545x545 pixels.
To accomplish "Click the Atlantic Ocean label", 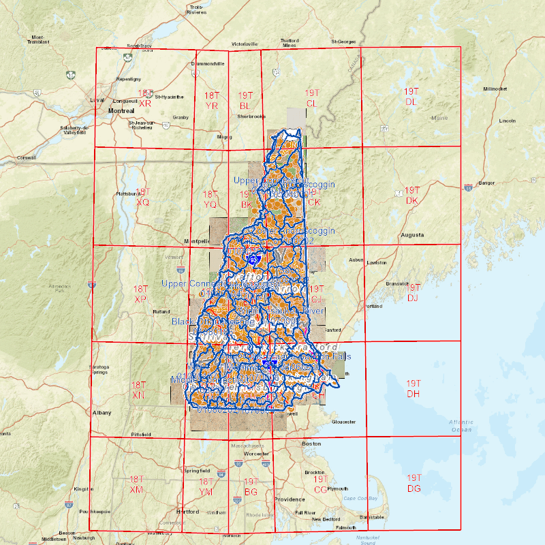I will [461, 426].
